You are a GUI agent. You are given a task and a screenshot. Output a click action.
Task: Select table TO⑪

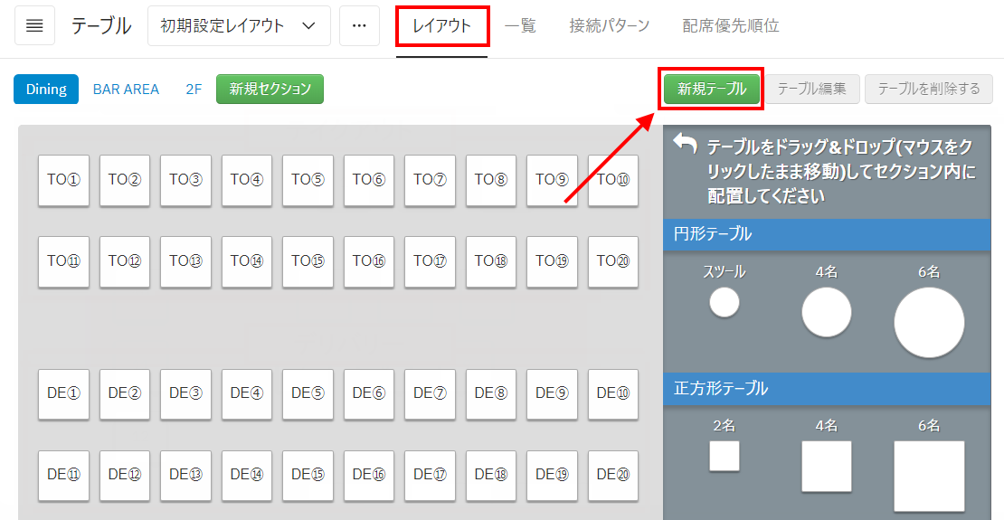[x=63, y=262]
